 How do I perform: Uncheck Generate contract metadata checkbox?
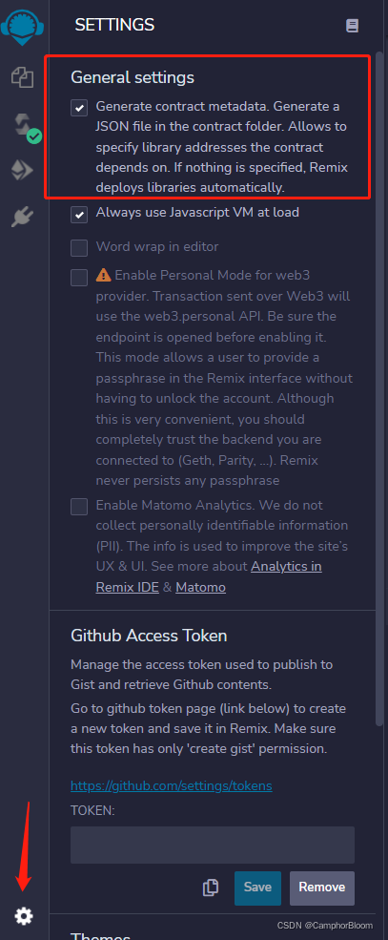(79, 108)
